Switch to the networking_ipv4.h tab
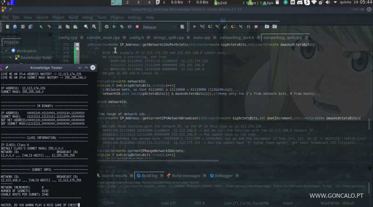 click(237, 37)
